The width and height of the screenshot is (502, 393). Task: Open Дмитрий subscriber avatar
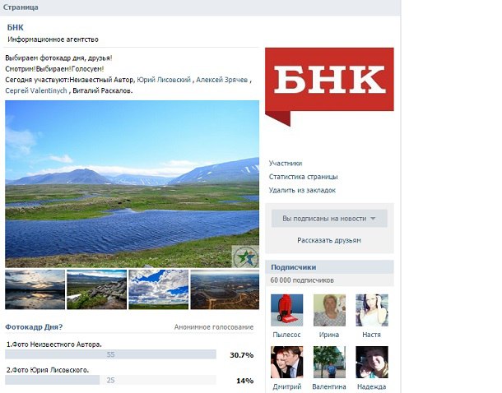point(287,362)
